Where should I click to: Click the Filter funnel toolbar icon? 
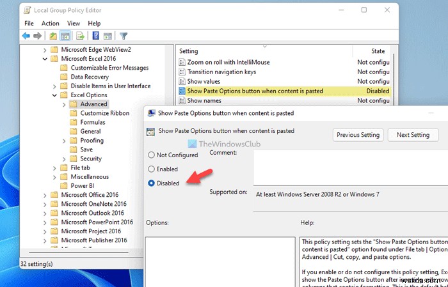[x=124, y=36]
